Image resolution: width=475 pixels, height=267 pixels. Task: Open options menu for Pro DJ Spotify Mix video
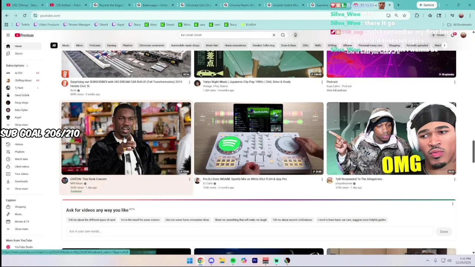coord(322,179)
